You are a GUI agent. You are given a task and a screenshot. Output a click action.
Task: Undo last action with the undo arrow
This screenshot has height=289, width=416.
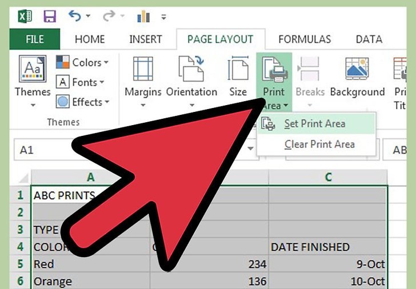75,16
